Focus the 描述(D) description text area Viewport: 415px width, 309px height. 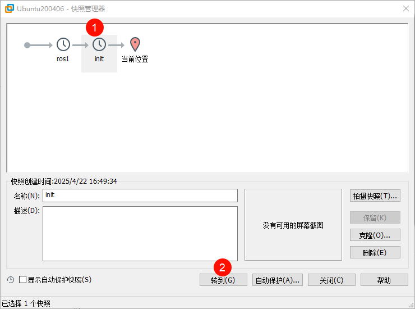tap(140, 234)
